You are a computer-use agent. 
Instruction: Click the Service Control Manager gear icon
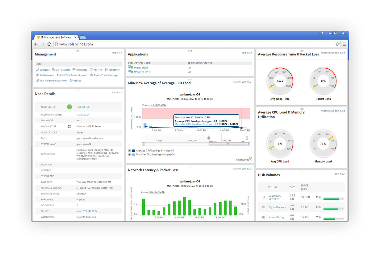coord(91,75)
